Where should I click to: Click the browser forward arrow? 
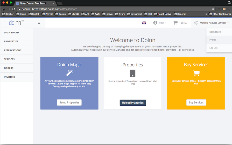(x=9, y=9)
